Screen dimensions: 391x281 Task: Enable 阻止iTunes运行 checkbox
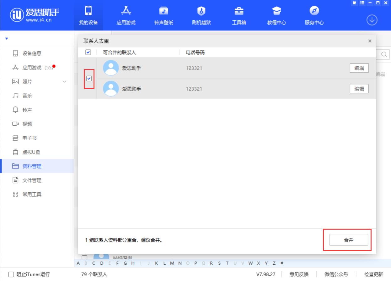pyautogui.click(x=11, y=275)
